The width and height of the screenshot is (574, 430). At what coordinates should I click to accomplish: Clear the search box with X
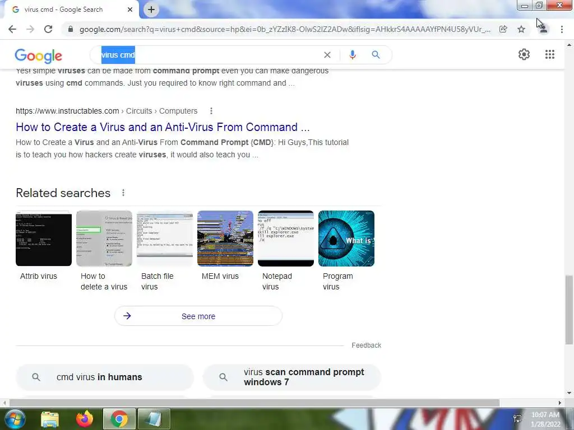pyautogui.click(x=327, y=55)
